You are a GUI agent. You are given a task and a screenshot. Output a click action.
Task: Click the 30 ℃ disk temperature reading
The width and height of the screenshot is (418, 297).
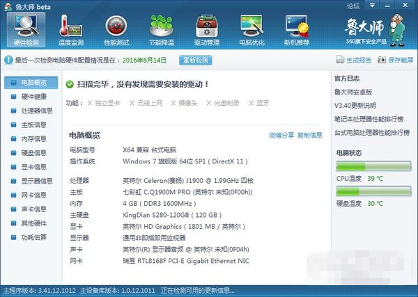(x=375, y=204)
